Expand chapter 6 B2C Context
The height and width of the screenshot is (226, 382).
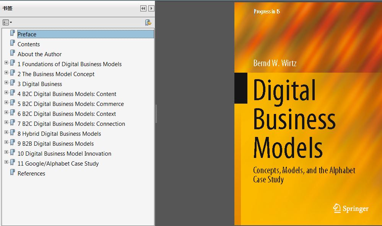7,112
